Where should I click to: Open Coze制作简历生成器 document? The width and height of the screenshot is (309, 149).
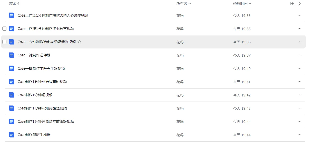(34, 135)
